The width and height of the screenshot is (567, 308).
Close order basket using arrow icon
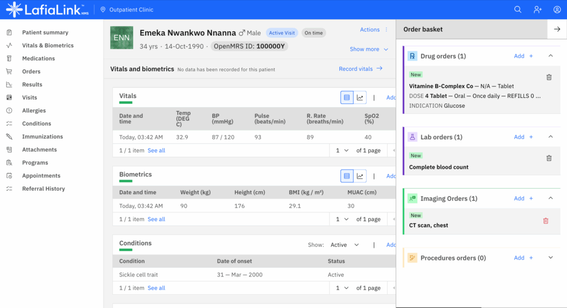(x=556, y=29)
